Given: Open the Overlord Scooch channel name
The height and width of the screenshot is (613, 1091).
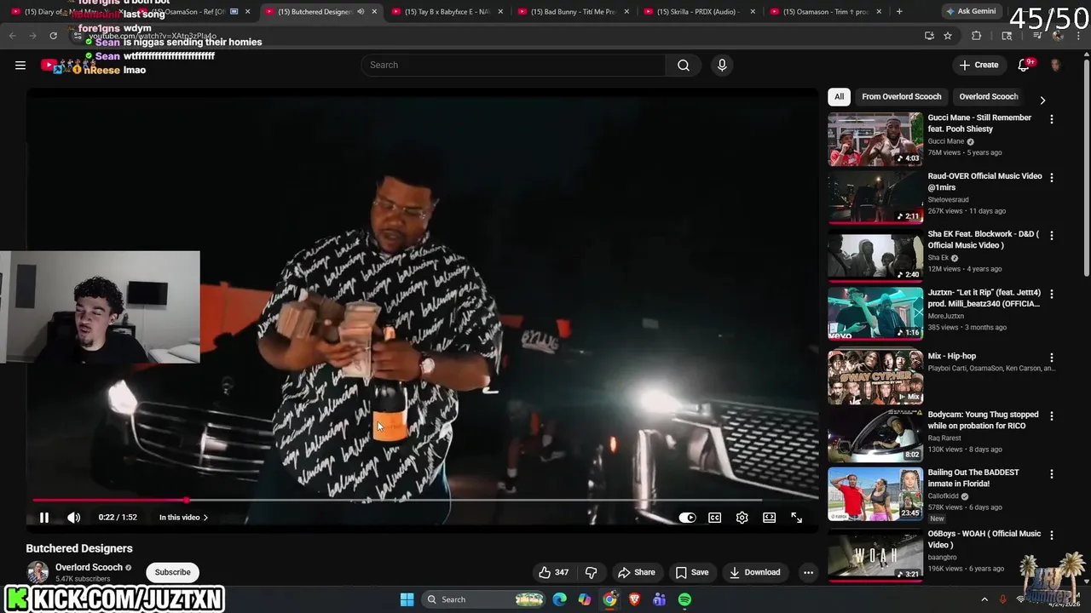Looking at the screenshot, I should (x=89, y=567).
